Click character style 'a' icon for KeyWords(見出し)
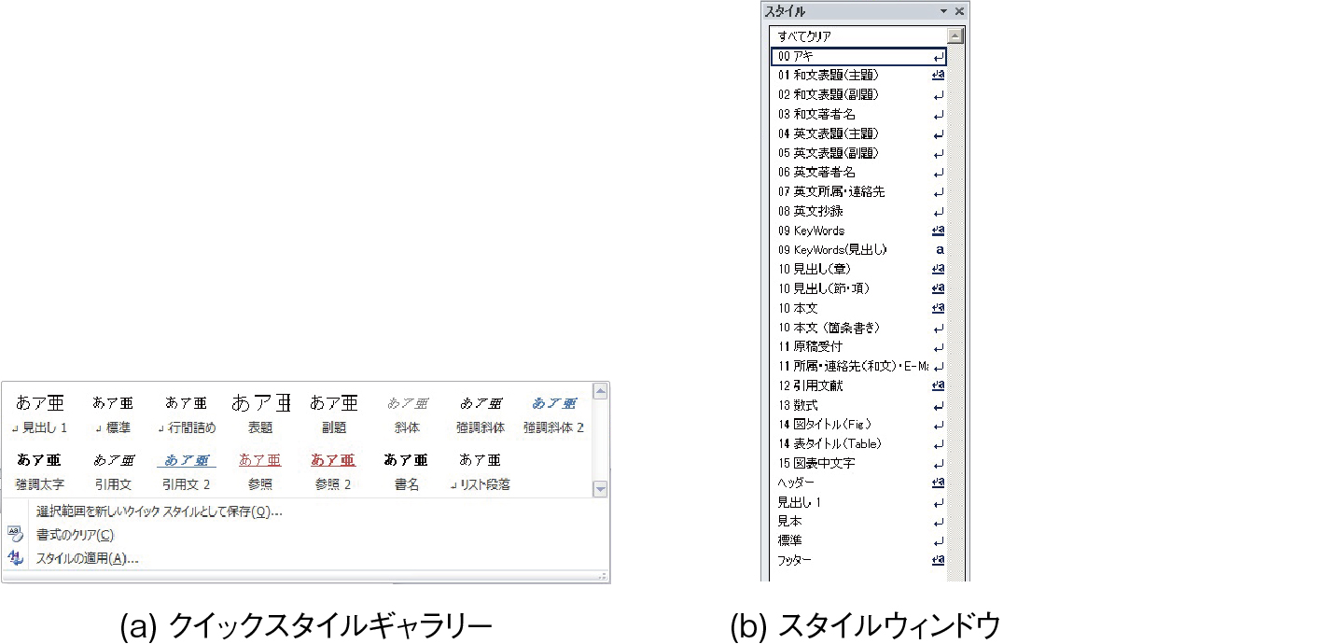Image resolution: width=1338 pixels, height=644 pixels. point(940,249)
